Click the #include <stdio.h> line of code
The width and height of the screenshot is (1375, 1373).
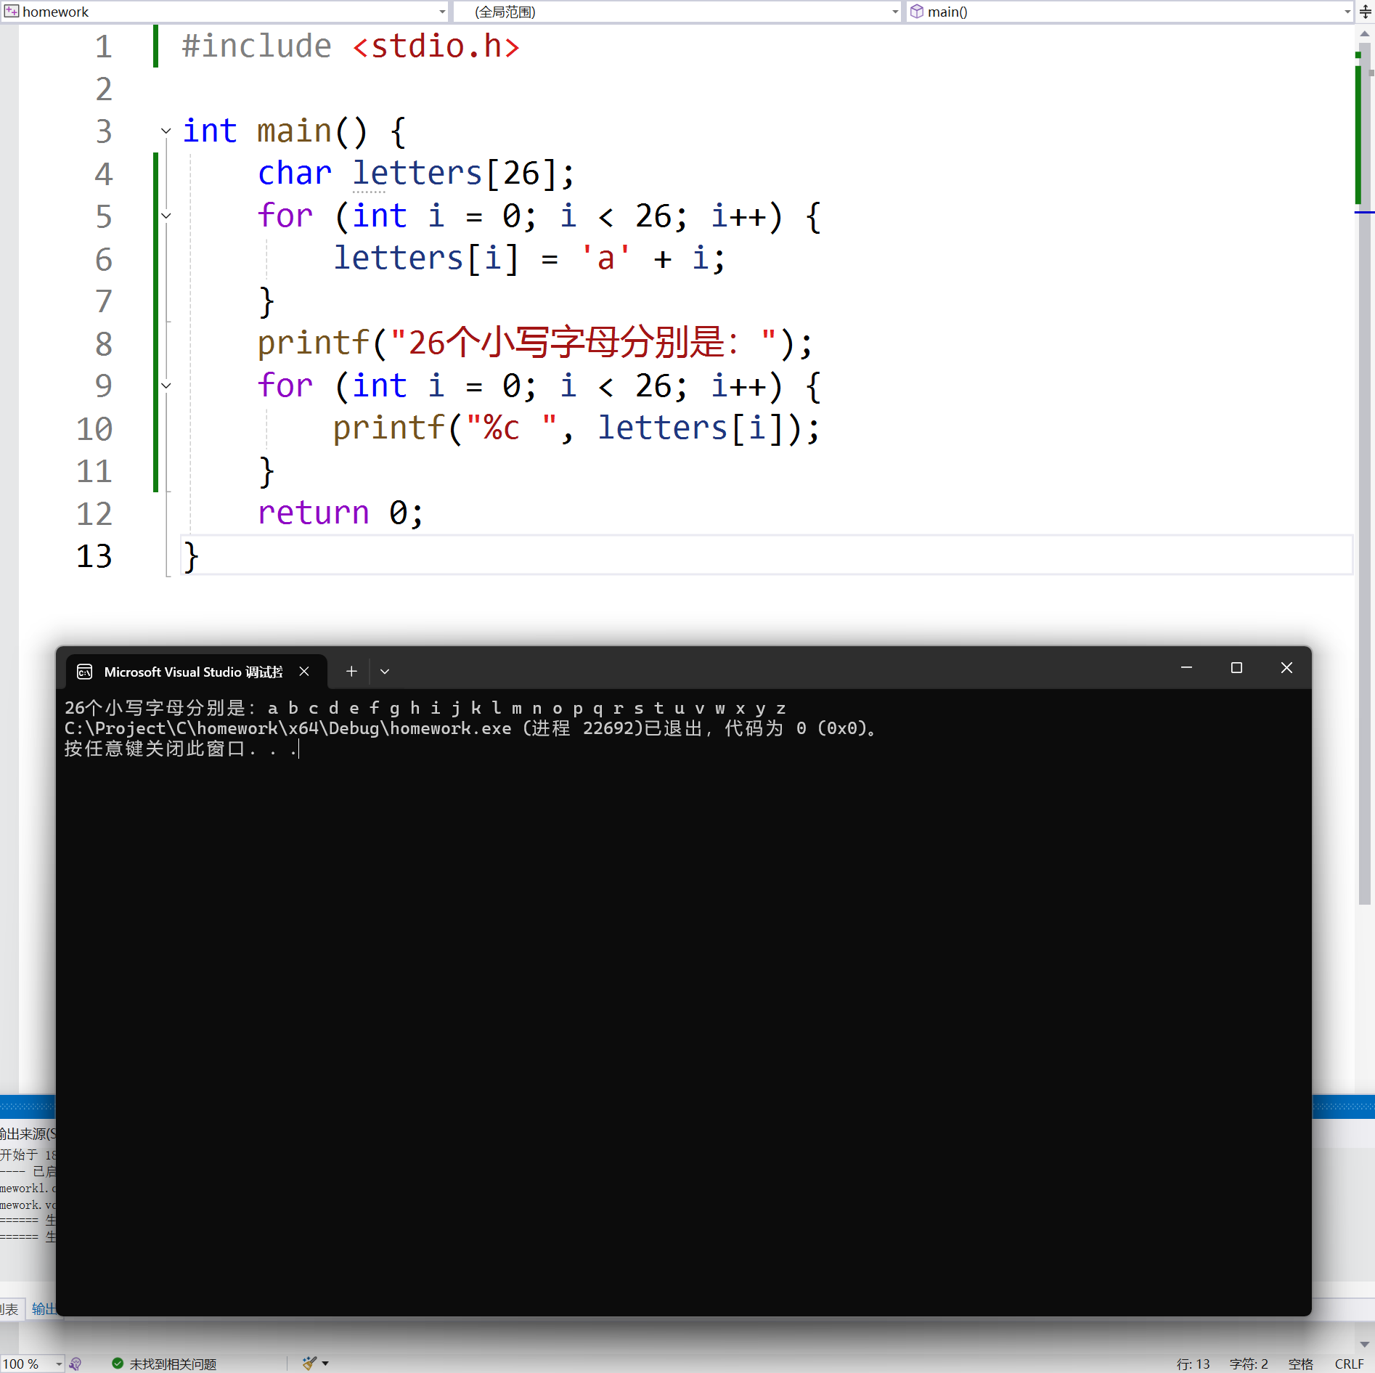coord(351,46)
